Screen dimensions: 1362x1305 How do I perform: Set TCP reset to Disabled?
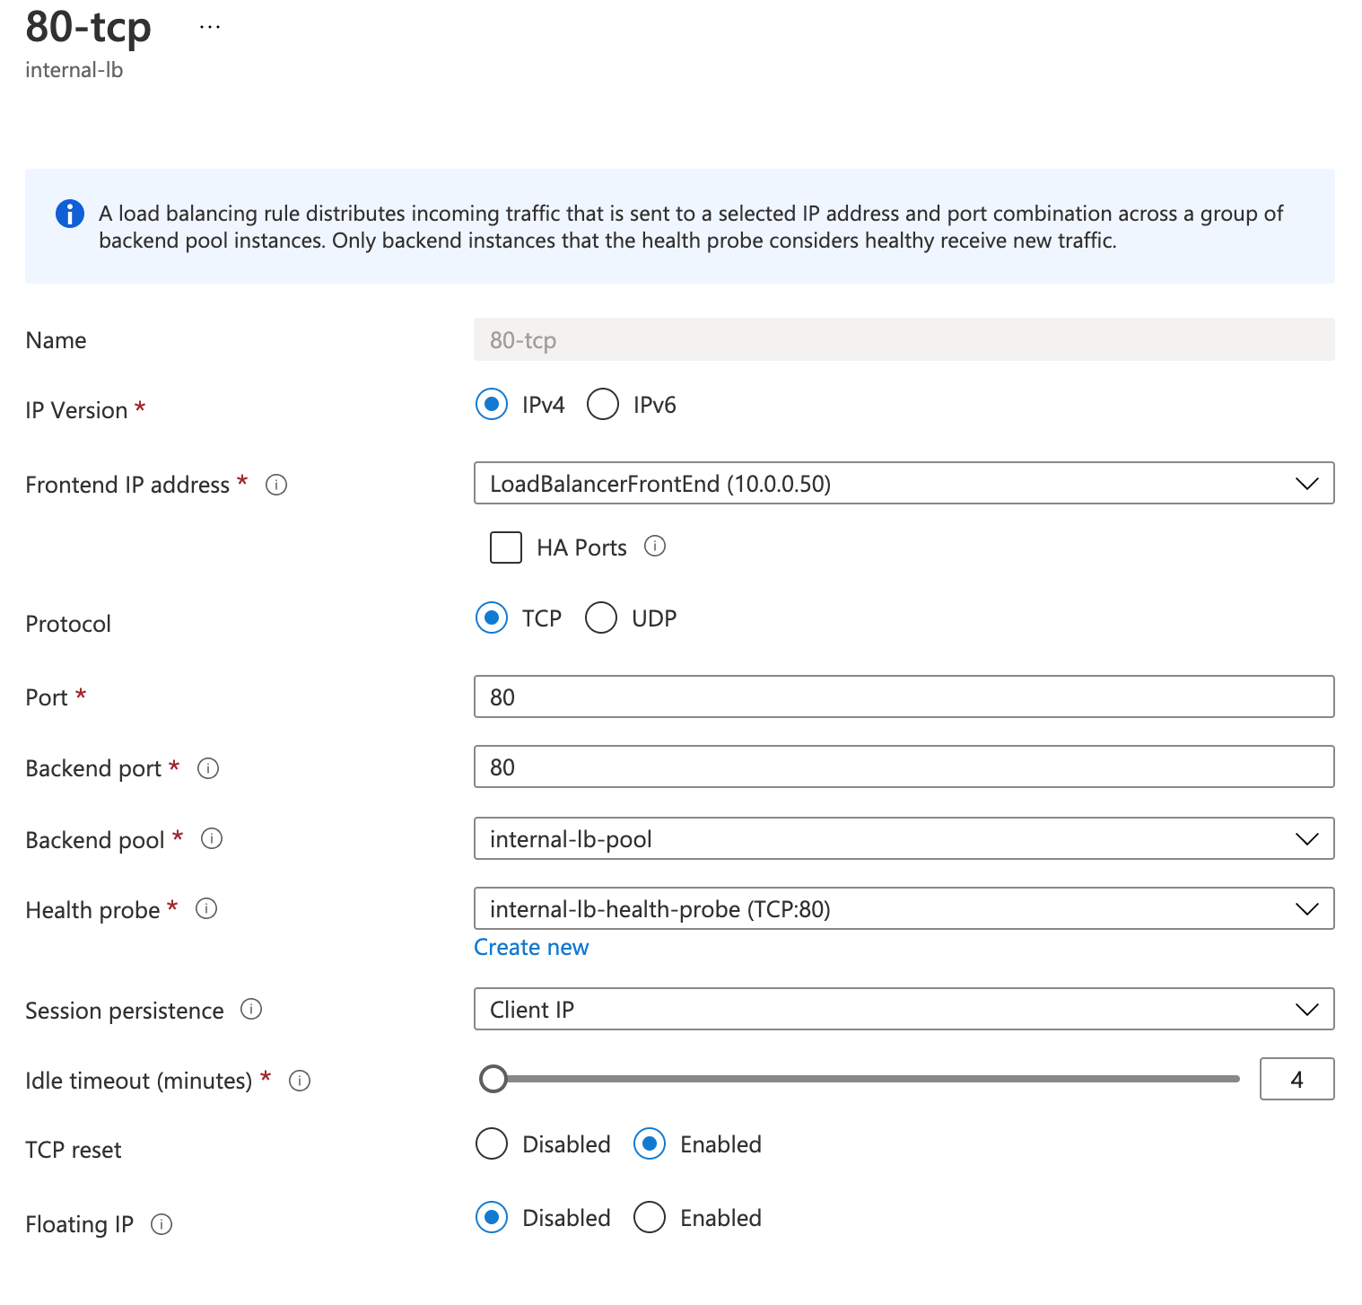tap(492, 1143)
